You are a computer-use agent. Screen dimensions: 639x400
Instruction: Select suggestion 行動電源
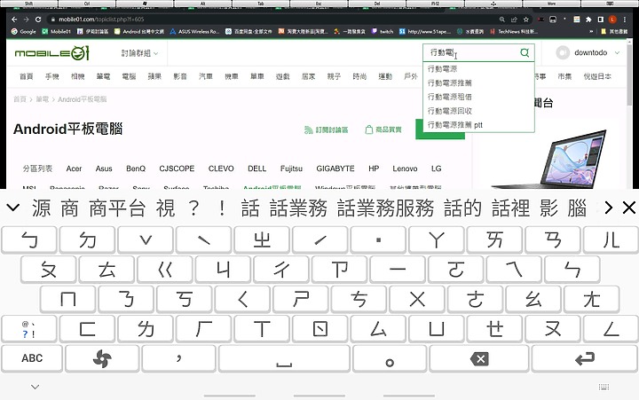(479, 69)
